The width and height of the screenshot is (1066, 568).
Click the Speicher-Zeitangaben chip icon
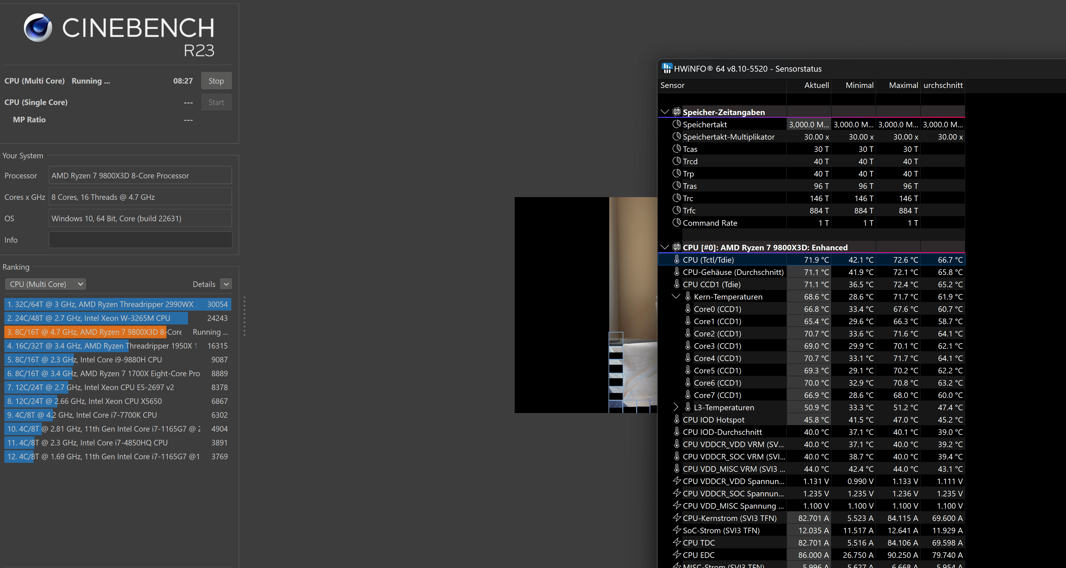click(677, 112)
